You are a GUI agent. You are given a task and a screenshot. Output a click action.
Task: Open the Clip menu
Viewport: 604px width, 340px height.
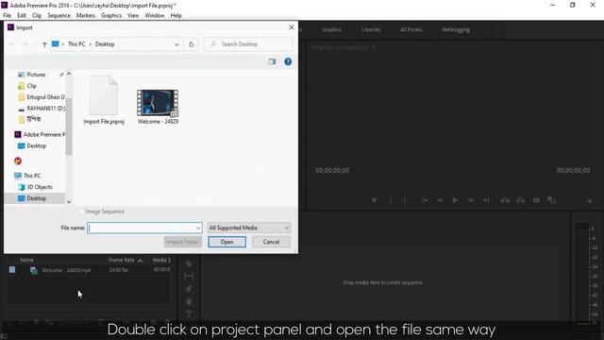point(37,15)
